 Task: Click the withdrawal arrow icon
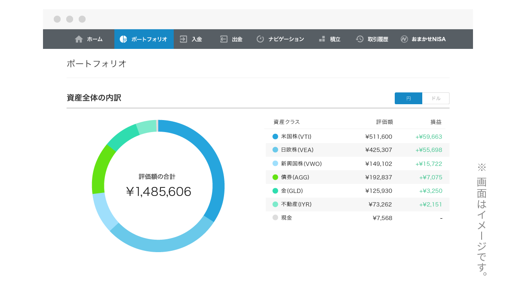click(x=224, y=39)
